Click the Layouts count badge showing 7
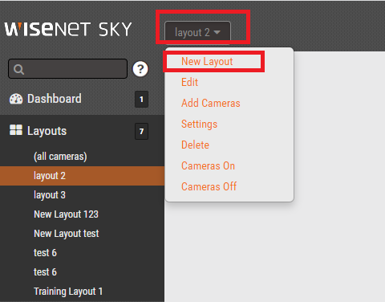 tap(141, 131)
